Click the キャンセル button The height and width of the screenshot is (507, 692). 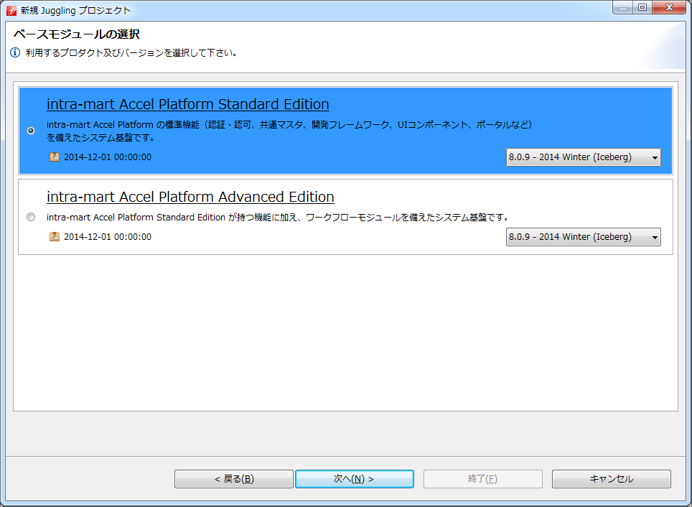(x=611, y=479)
